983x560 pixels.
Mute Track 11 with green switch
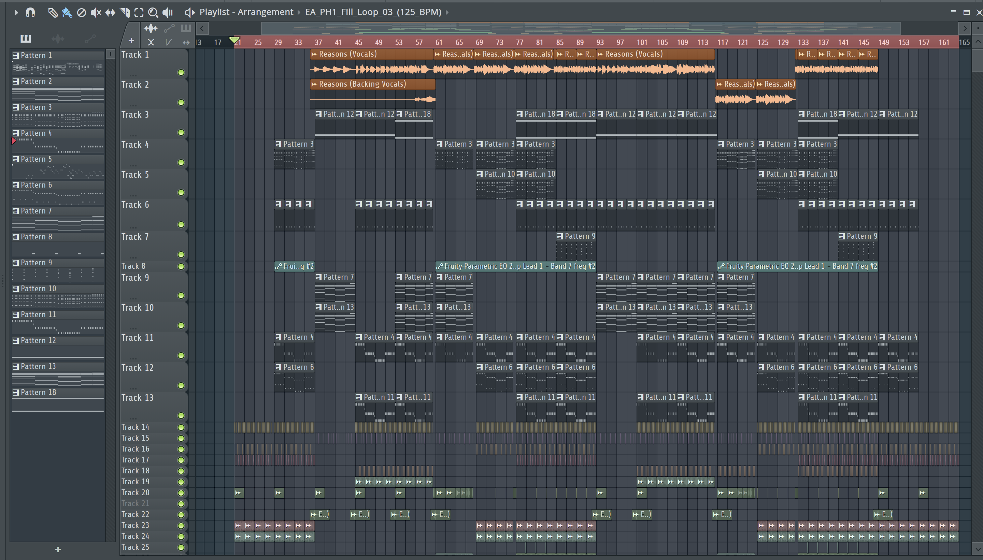181,355
